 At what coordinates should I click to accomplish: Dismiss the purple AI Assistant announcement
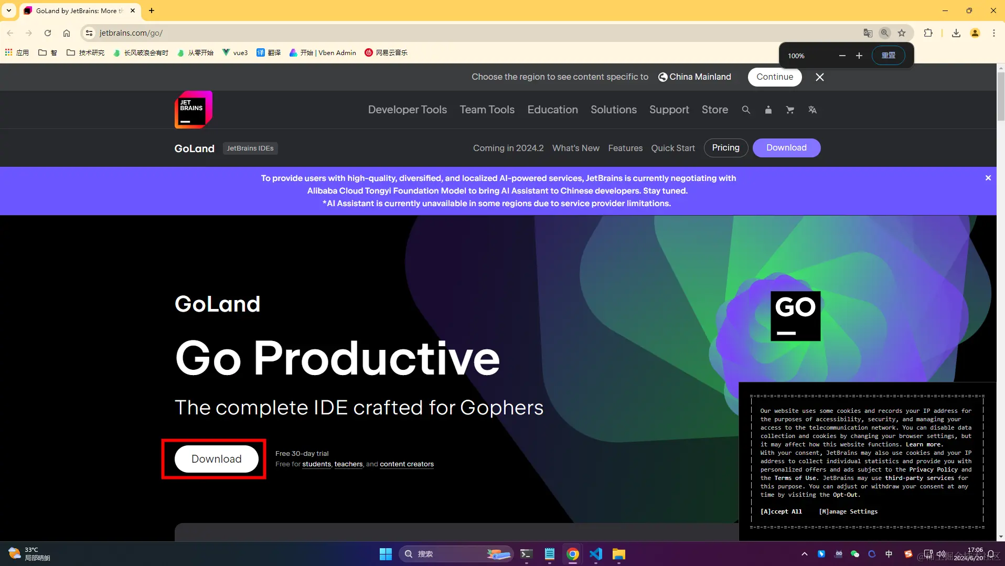coord(988,178)
